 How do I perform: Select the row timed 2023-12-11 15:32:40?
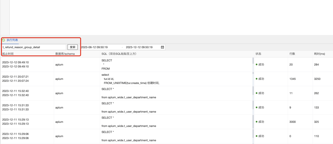tap(167, 93)
